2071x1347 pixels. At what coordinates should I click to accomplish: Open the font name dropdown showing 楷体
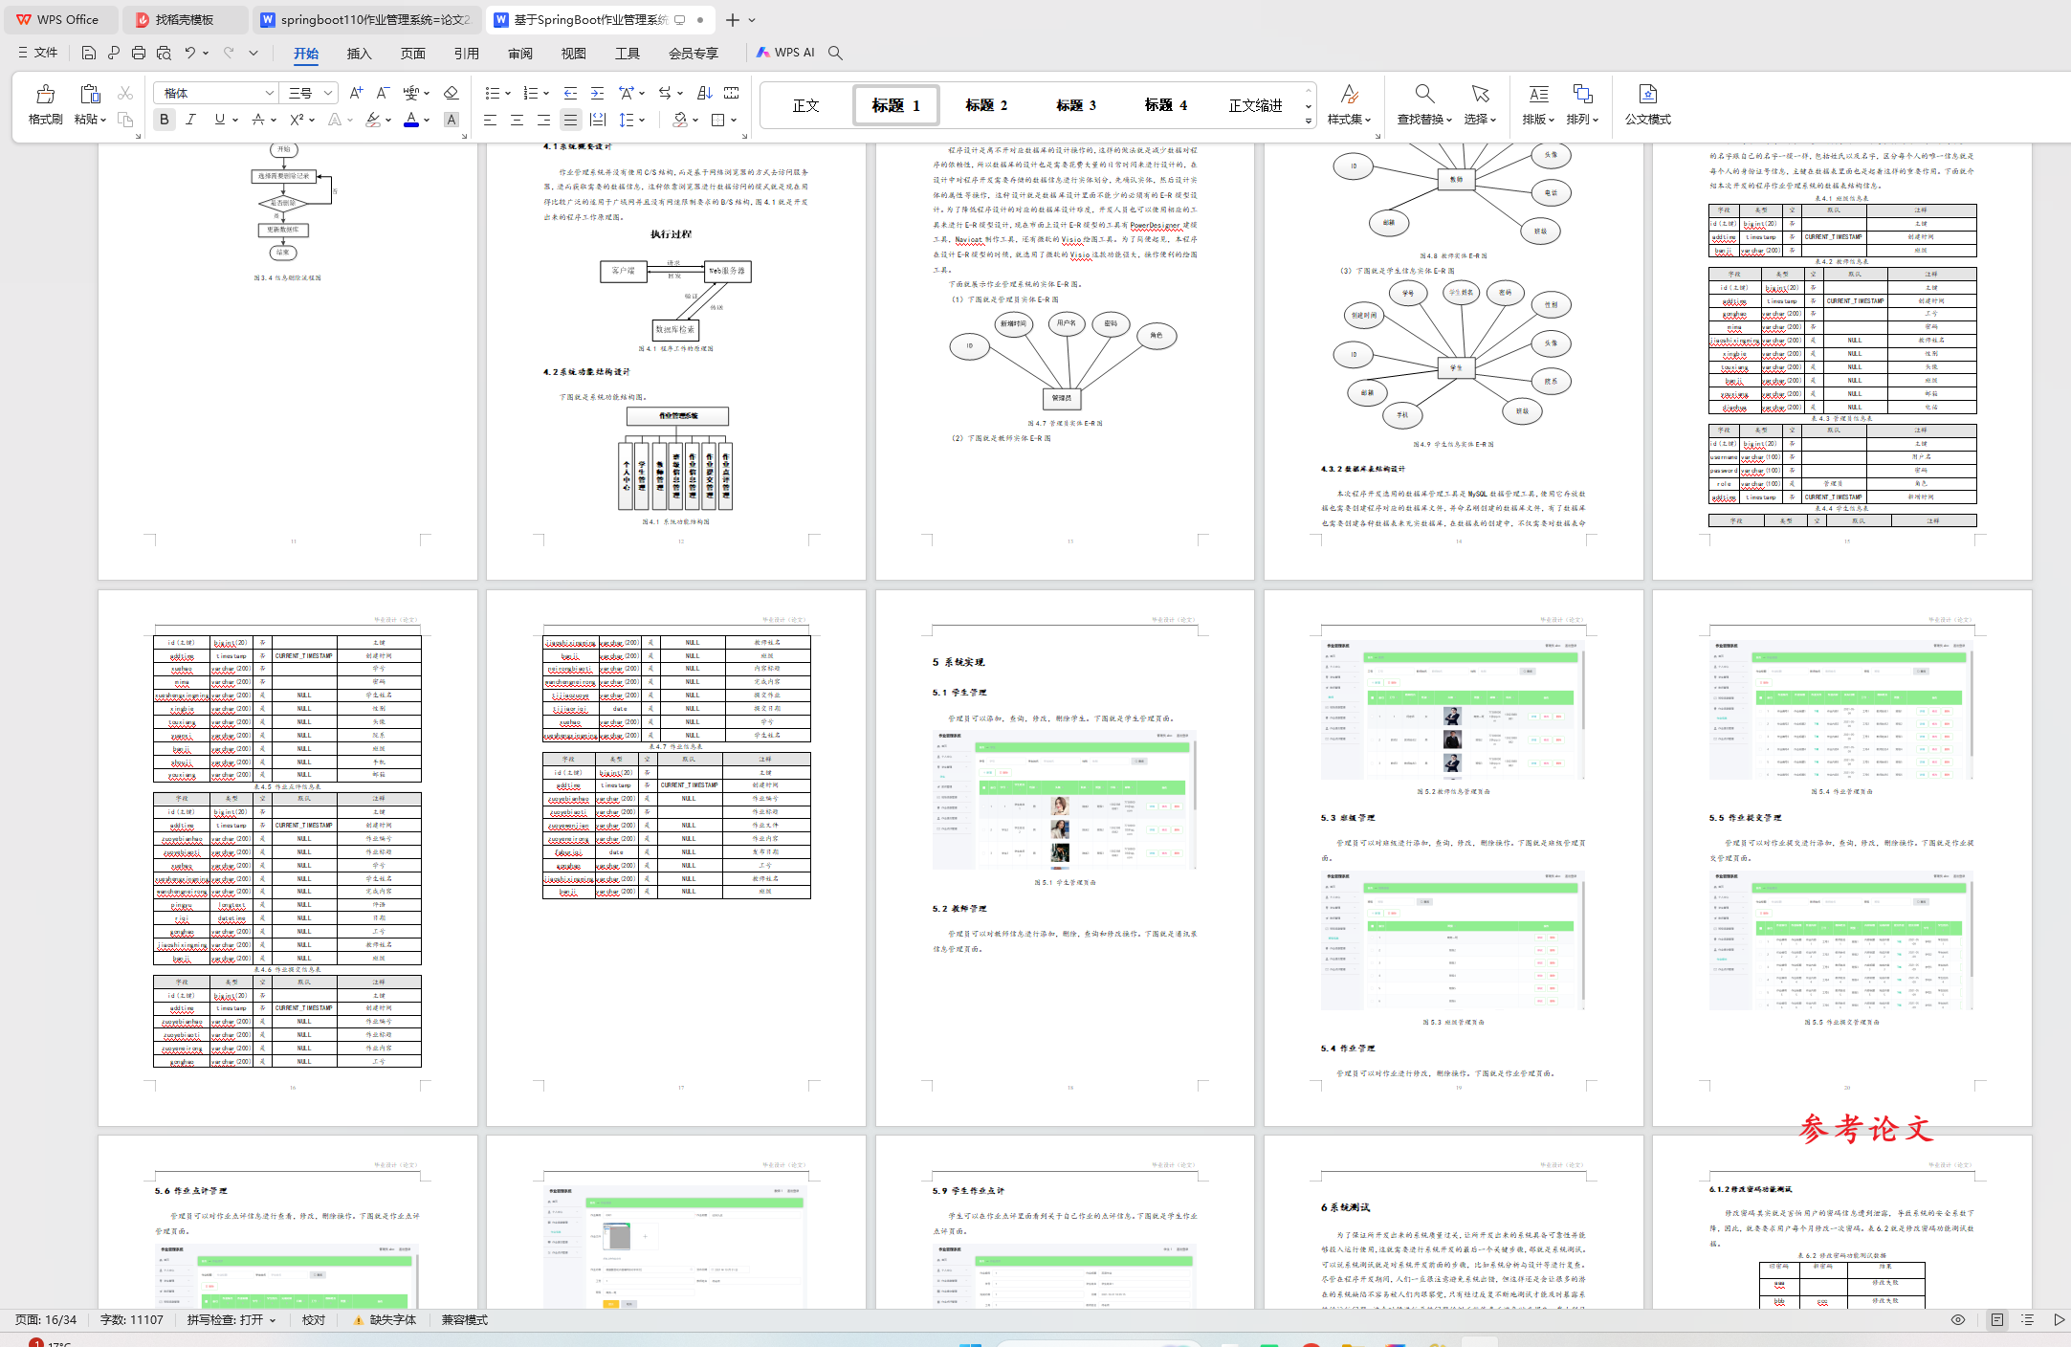tap(269, 93)
